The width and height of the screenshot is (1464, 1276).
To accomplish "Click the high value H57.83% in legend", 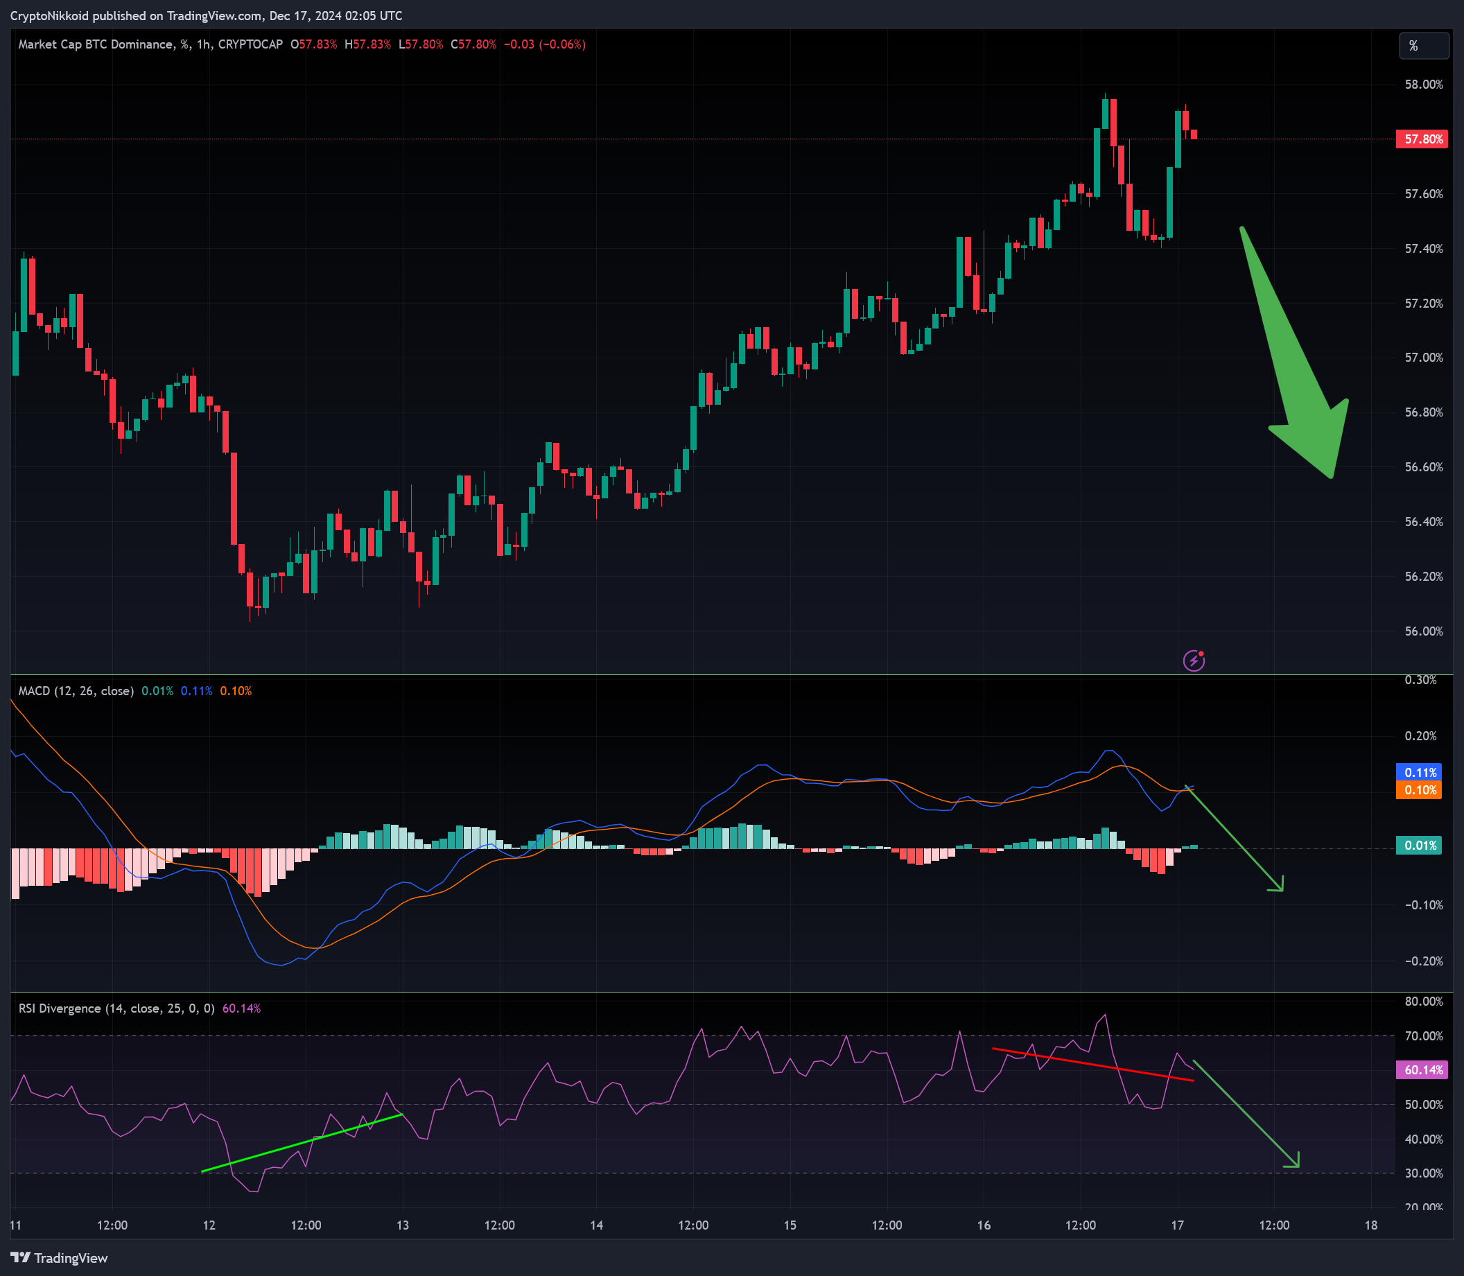I will click(368, 44).
